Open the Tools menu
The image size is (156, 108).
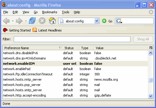click(66, 12)
